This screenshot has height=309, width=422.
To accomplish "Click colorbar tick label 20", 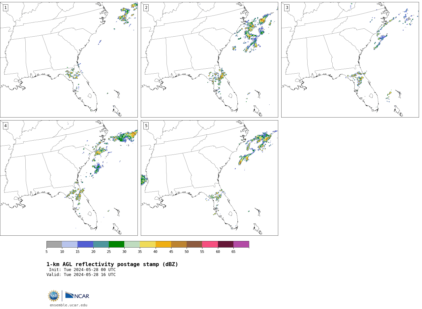I will click(93, 252).
